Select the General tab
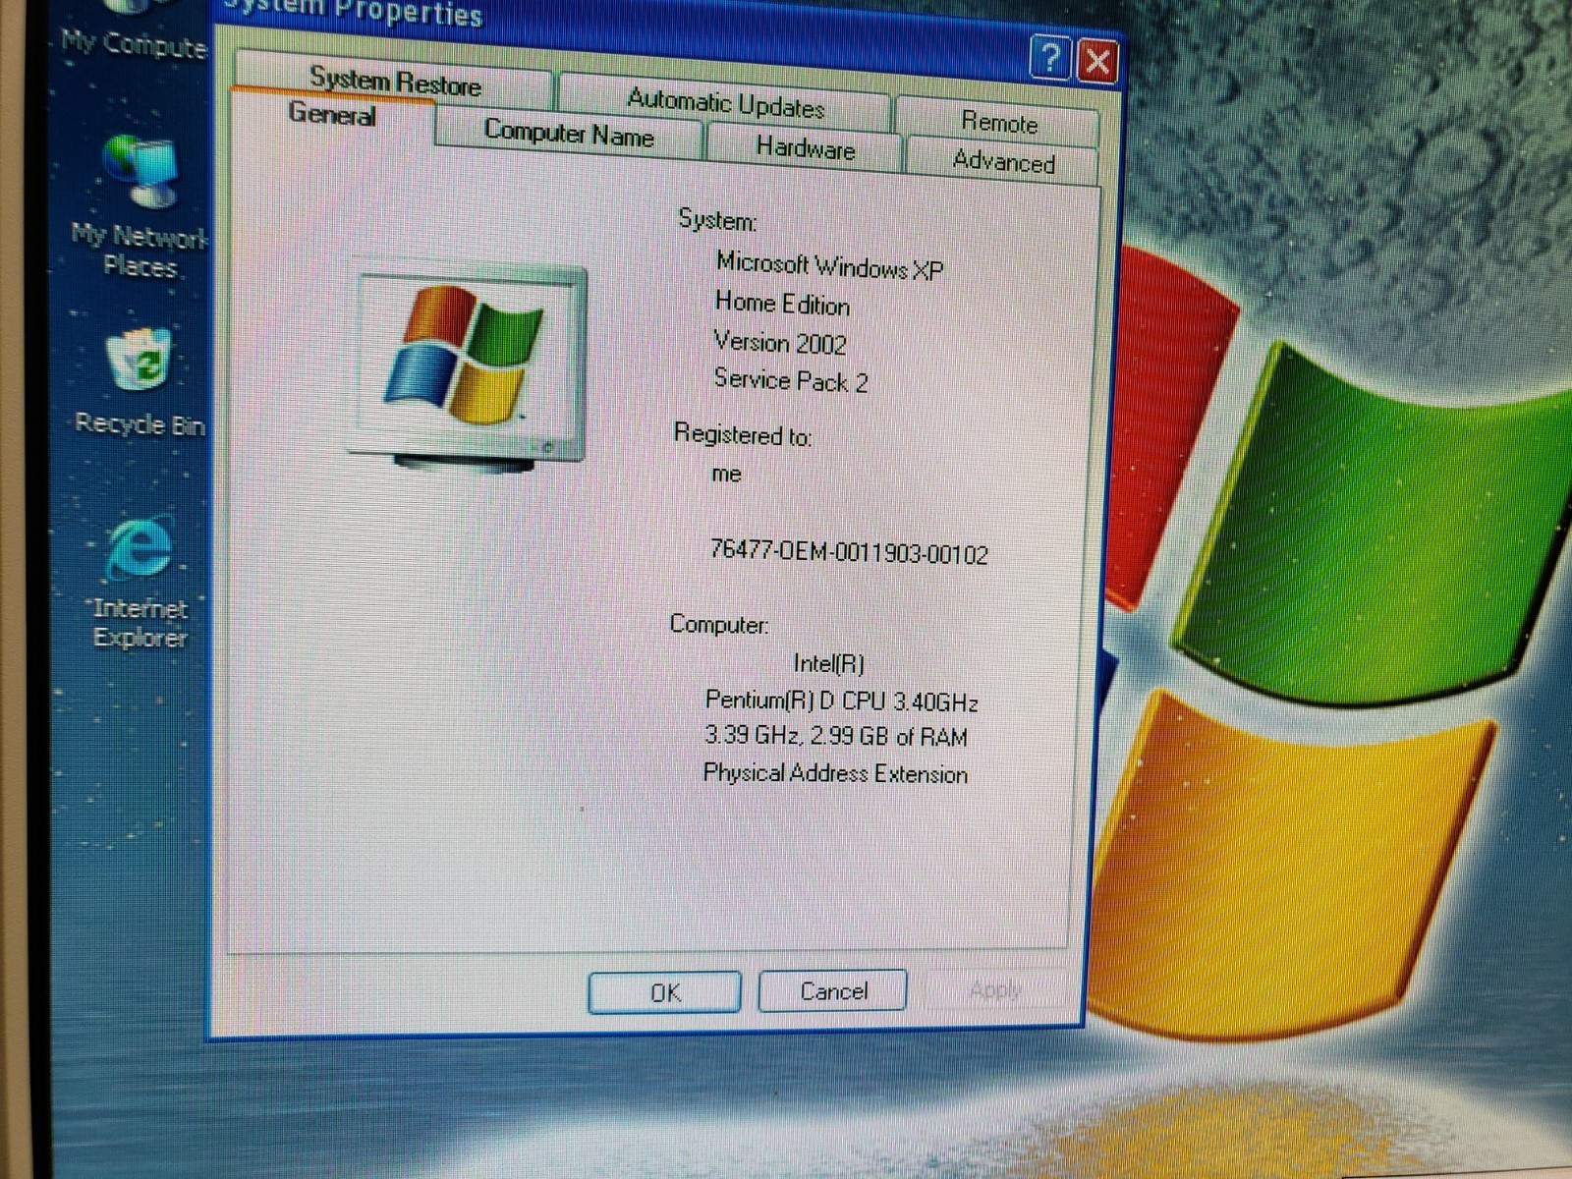1572x1179 pixels. pos(332,115)
